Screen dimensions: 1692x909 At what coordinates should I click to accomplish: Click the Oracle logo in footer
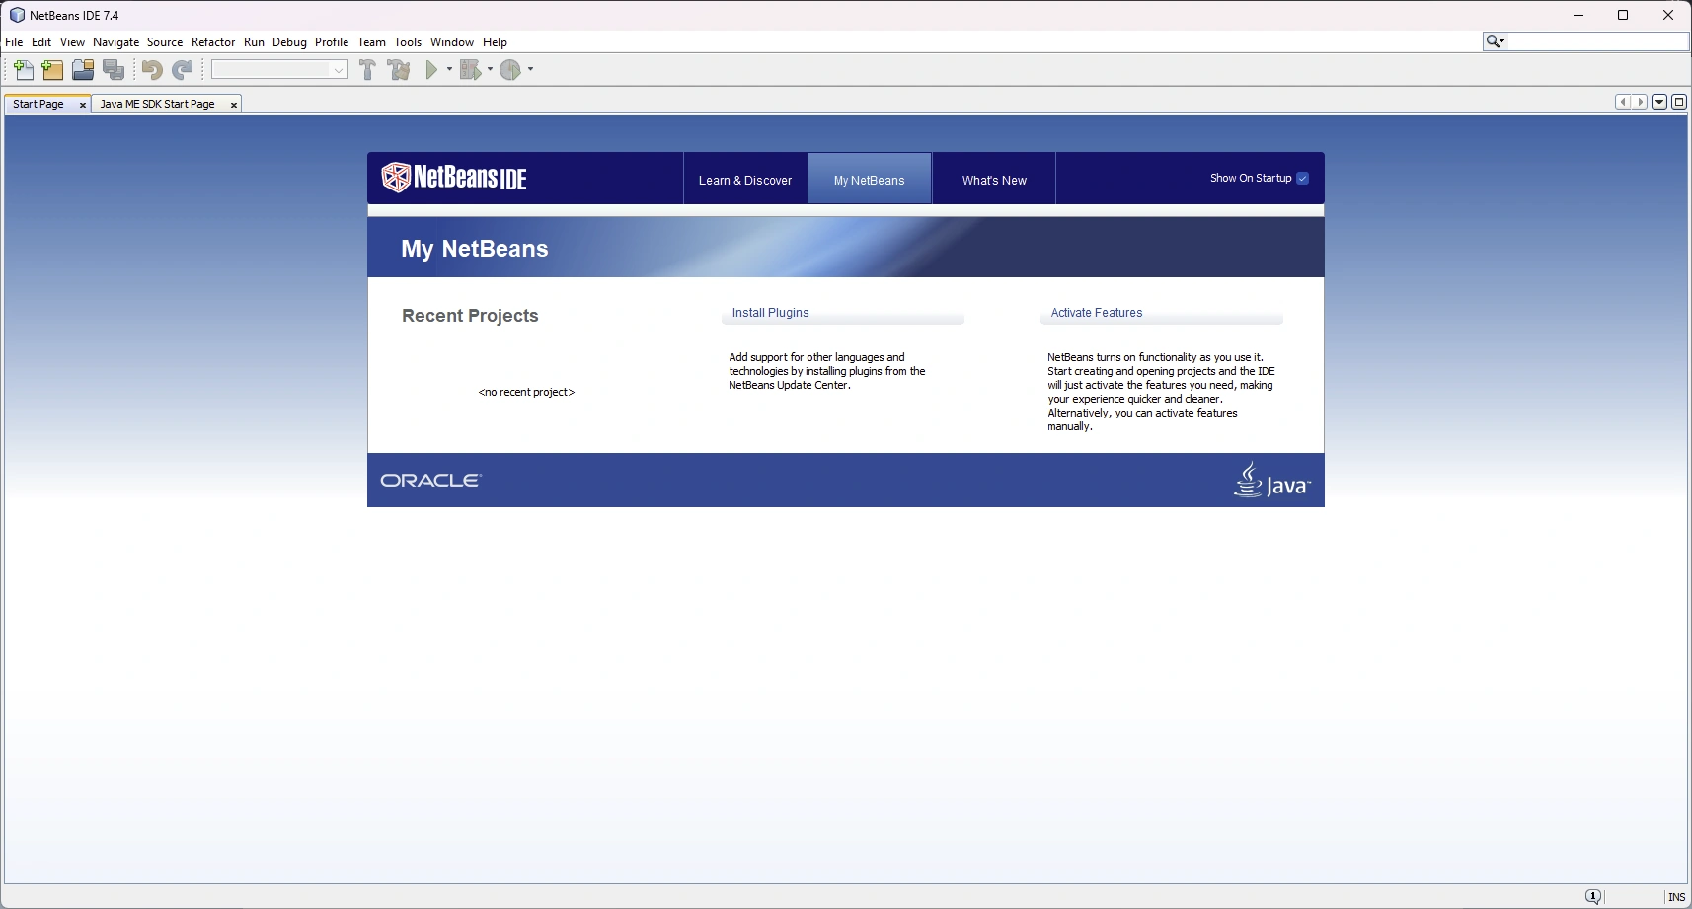430,480
